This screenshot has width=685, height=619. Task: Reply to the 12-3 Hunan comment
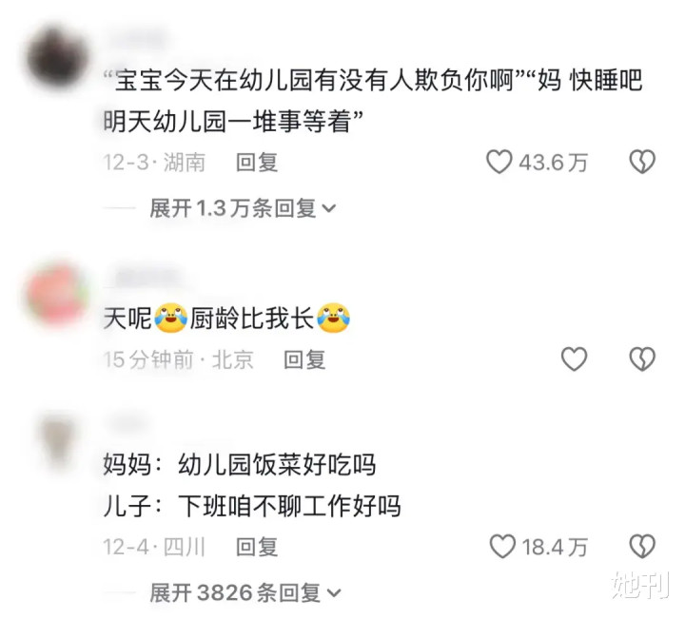click(x=257, y=163)
